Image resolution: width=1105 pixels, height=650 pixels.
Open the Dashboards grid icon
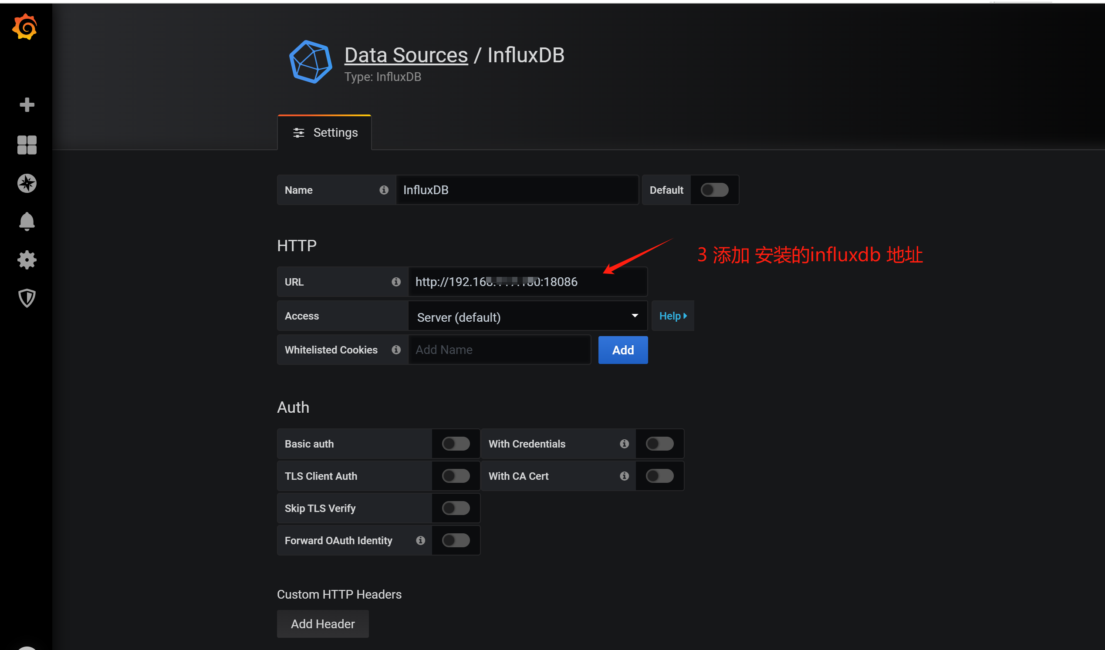point(27,145)
